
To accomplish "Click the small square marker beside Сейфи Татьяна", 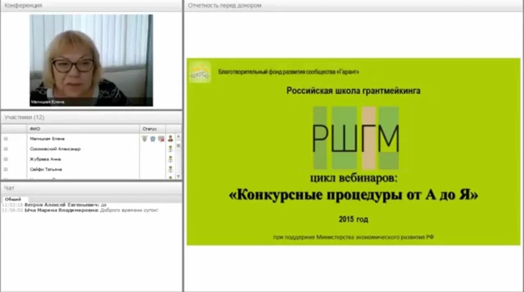I will tap(6, 169).
